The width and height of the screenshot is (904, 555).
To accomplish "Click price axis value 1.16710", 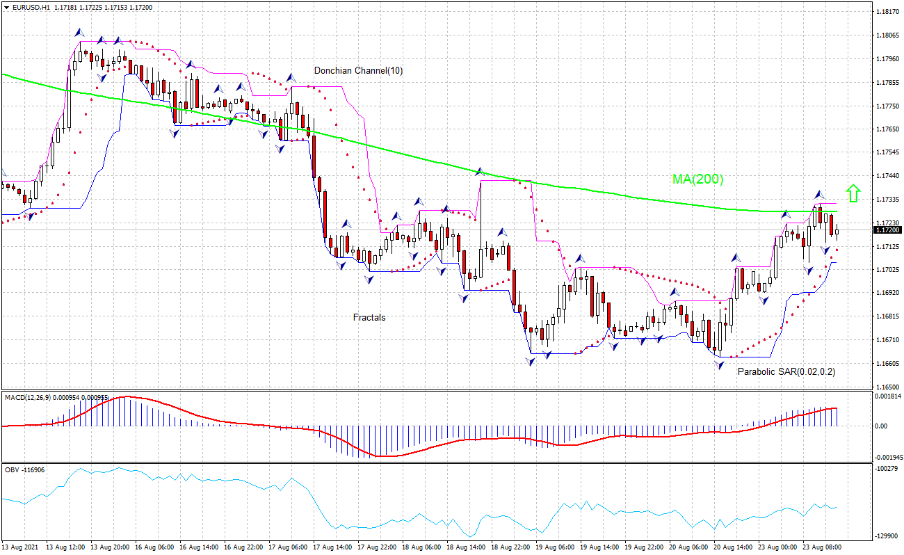I will click(x=887, y=340).
